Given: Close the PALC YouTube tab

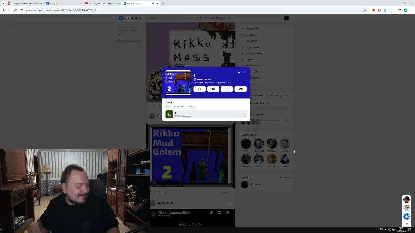Looking at the screenshot, I should (x=119, y=3).
